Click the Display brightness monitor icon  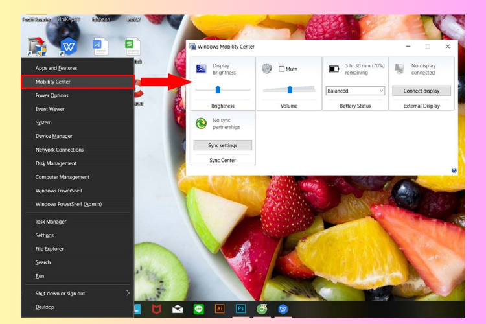(x=201, y=69)
